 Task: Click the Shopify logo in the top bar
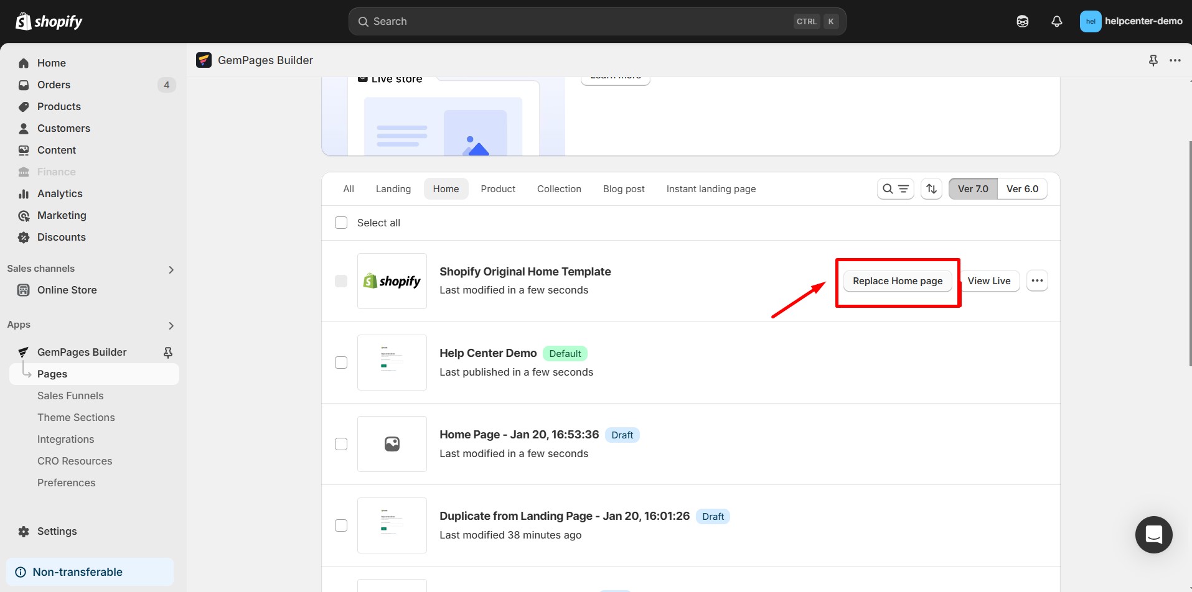point(49,21)
